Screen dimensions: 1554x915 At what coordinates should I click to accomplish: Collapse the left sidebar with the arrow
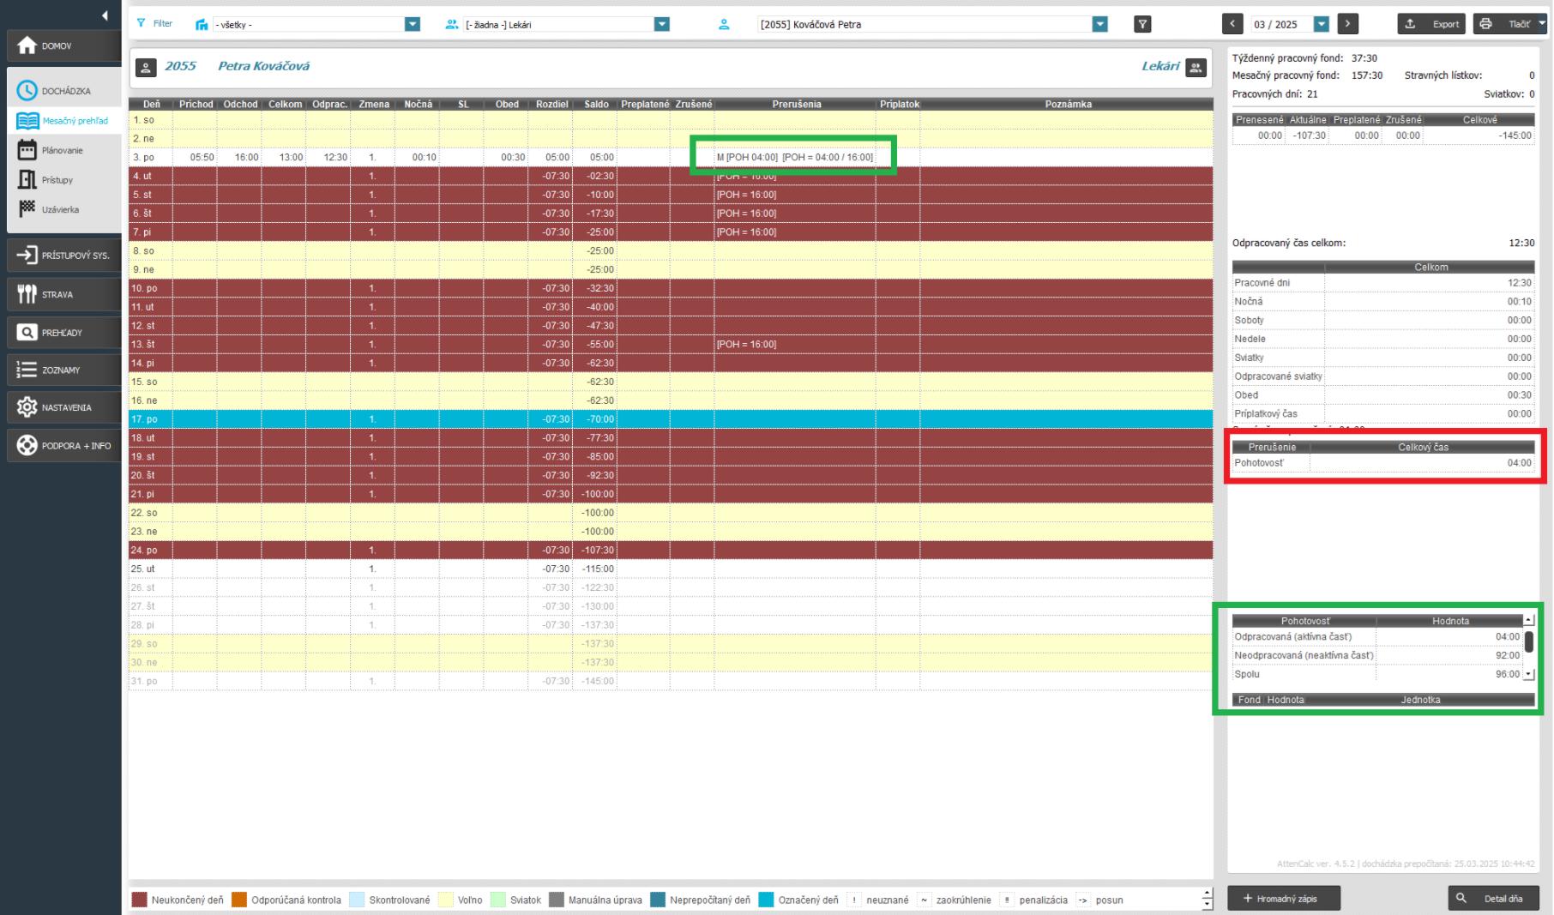105,15
